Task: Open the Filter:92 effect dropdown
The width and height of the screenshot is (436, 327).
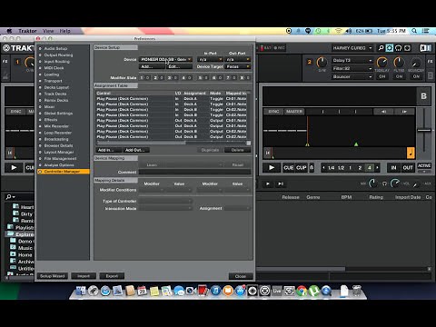Action: [352, 68]
